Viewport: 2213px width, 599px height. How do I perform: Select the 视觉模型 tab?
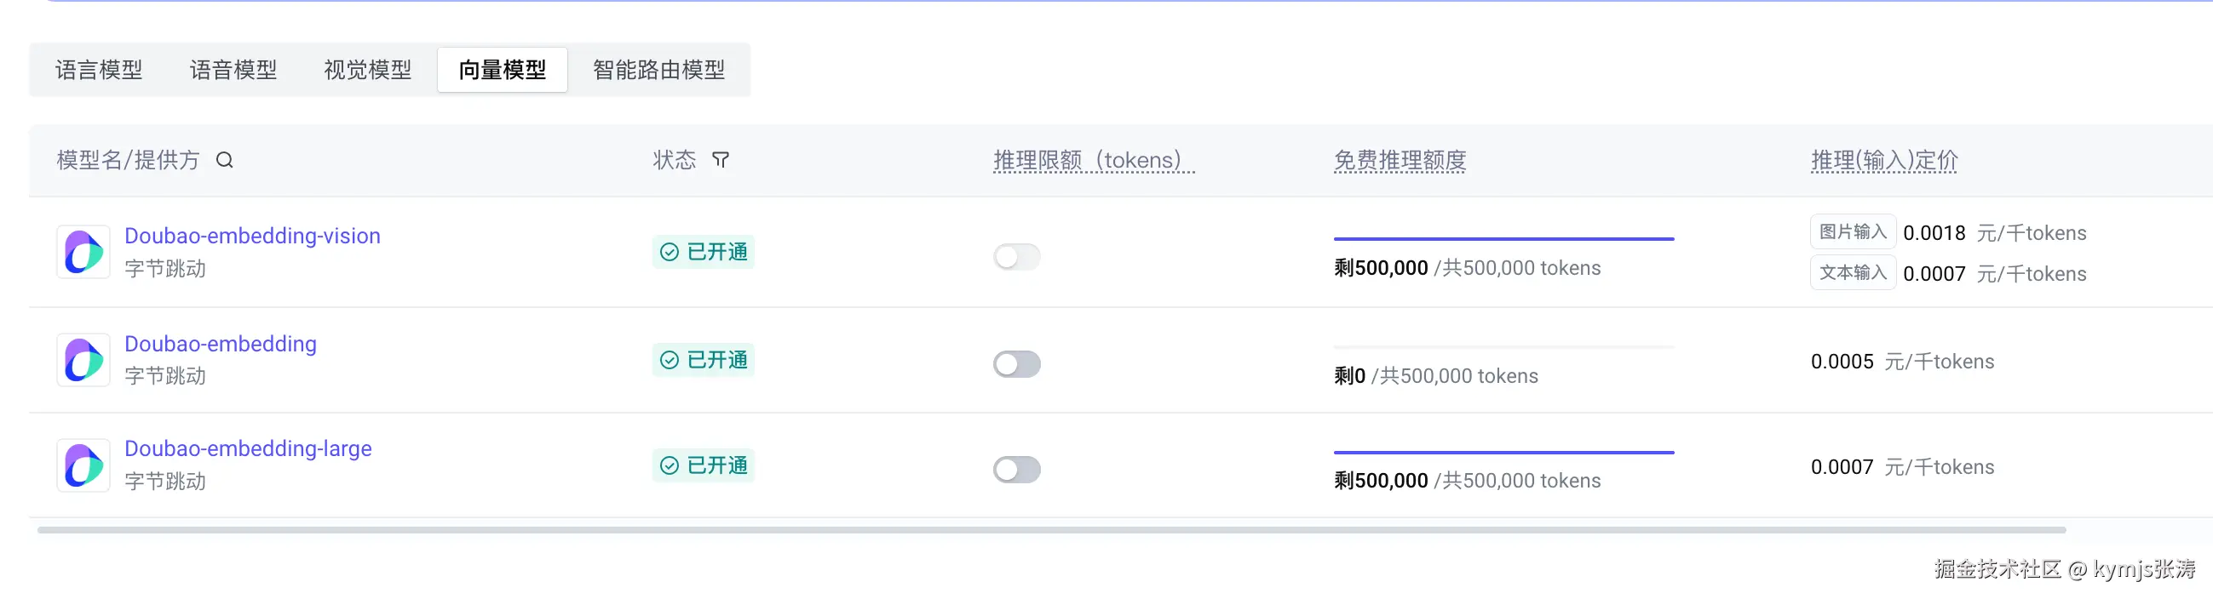[368, 70]
